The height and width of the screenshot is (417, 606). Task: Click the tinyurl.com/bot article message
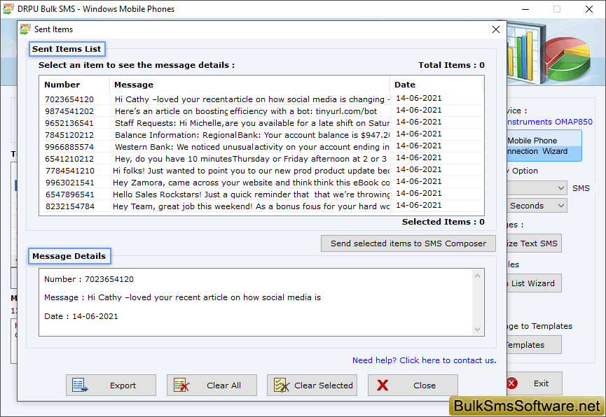pyautogui.click(x=246, y=111)
